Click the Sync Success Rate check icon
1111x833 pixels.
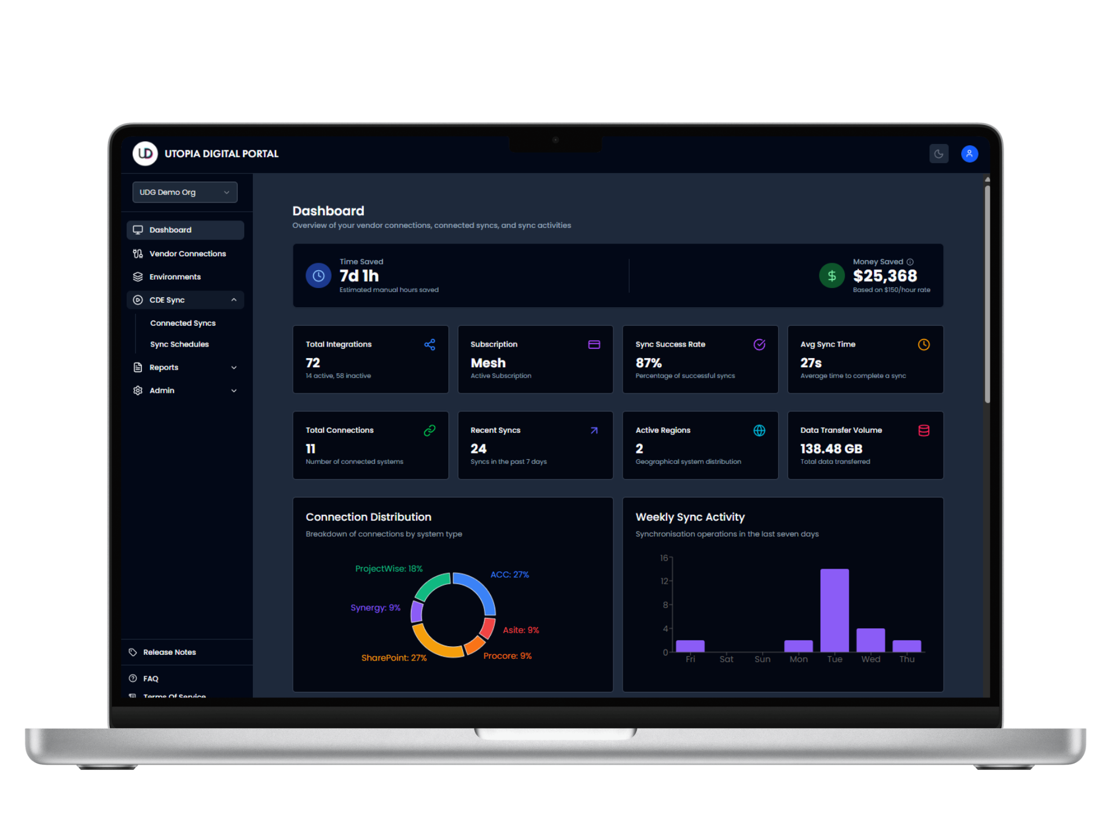(759, 345)
